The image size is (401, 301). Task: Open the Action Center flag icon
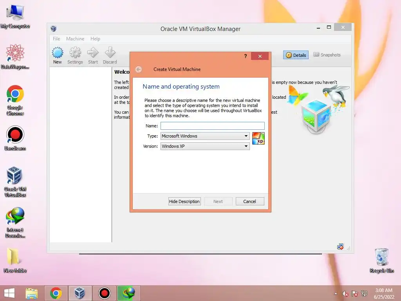[355, 294]
